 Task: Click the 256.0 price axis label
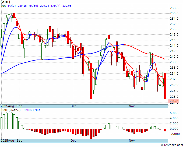tap(174, 13)
